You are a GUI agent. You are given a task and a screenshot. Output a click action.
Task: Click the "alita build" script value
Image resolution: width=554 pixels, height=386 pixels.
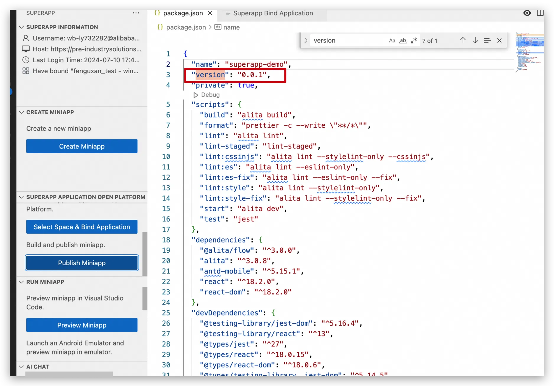[265, 115]
